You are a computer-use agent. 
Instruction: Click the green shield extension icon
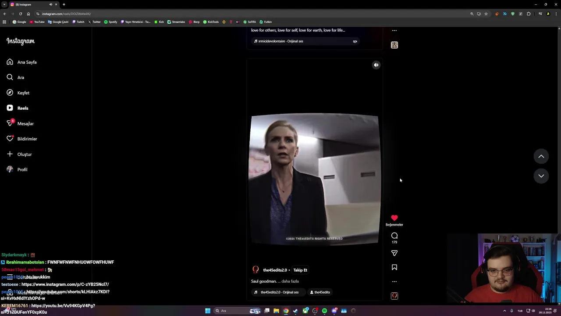coord(513,14)
